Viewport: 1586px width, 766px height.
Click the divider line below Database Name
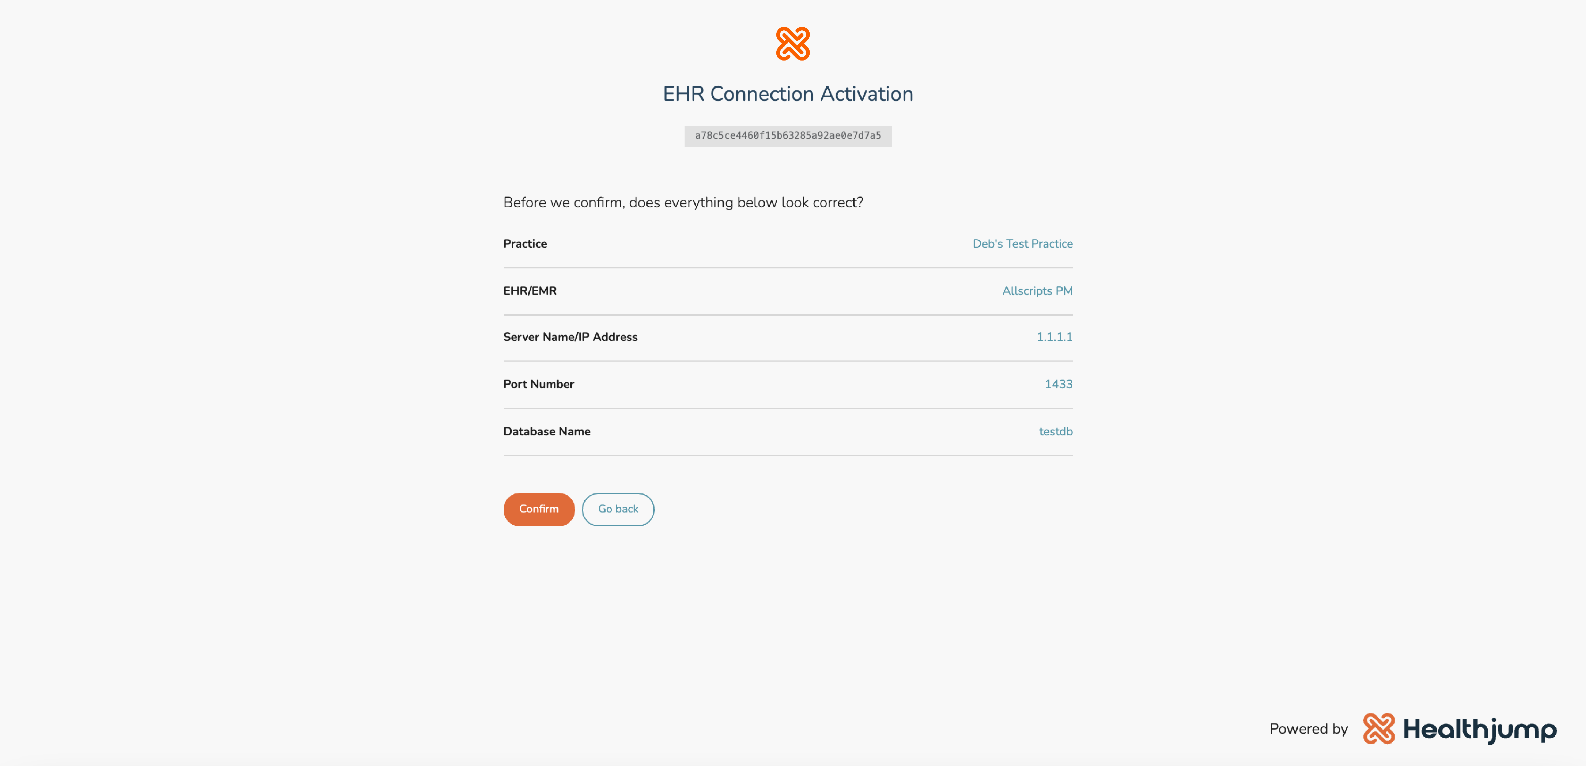point(787,456)
